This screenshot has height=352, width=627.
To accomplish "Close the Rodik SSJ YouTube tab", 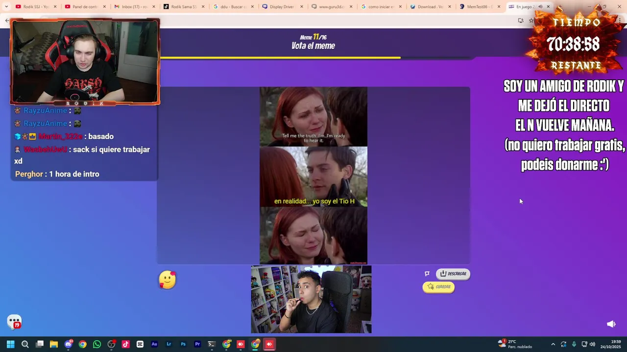I will click(x=55, y=7).
